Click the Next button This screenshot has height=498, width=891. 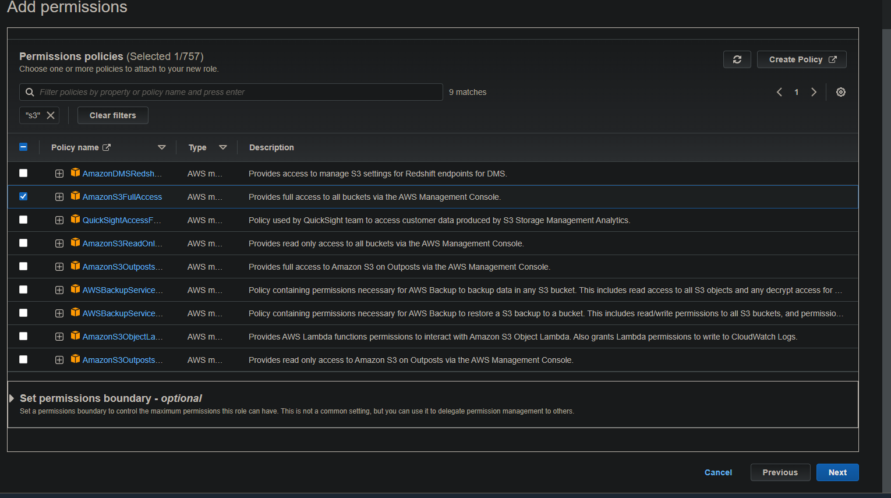[x=837, y=472]
